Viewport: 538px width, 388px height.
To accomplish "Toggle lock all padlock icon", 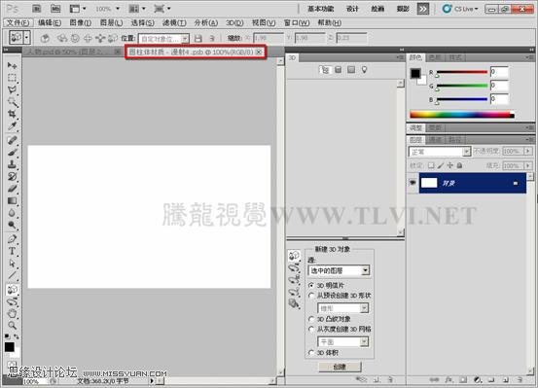I will (x=459, y=165).
